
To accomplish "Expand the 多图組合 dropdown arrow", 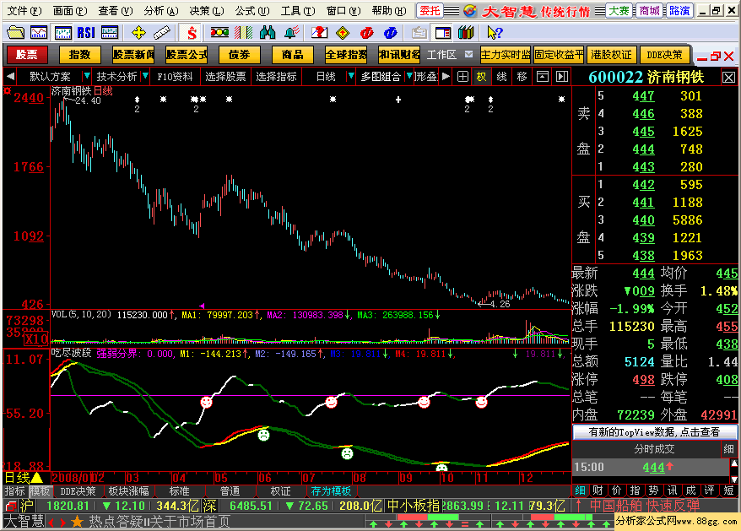I will 409,76.
